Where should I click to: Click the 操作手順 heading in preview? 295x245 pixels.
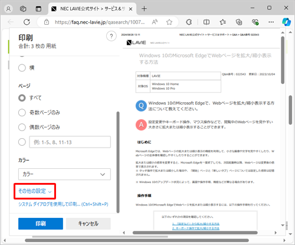point(144,195)
